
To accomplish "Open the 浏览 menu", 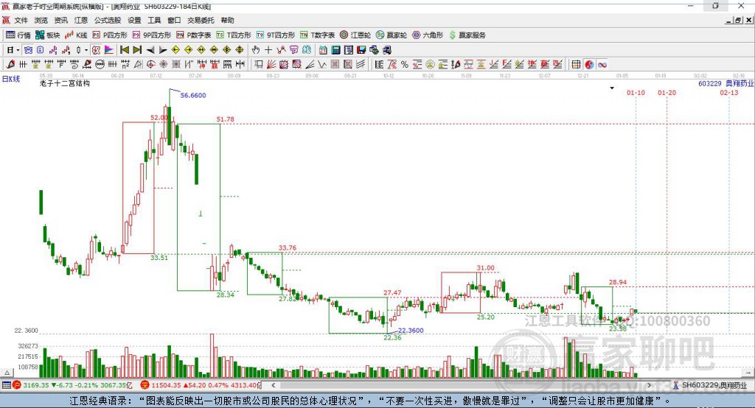I will 41,20.
